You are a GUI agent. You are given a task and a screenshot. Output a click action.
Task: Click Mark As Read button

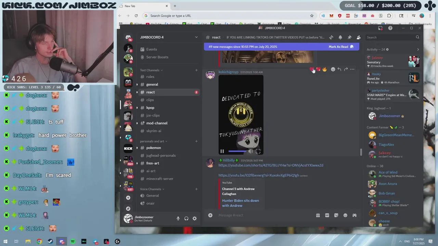coord(341,47)
